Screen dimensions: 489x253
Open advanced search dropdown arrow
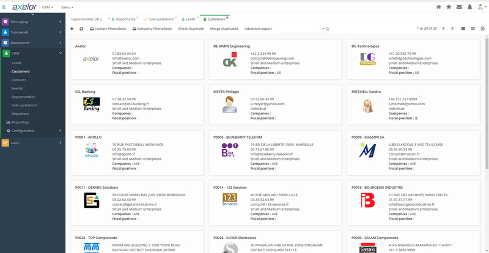click(323, 29)
